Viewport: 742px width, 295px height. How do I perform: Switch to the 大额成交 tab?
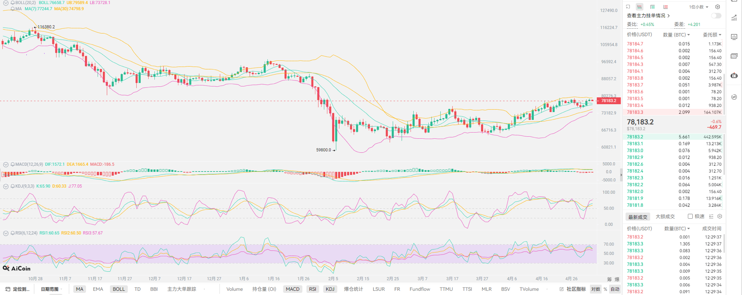[665, 217]
